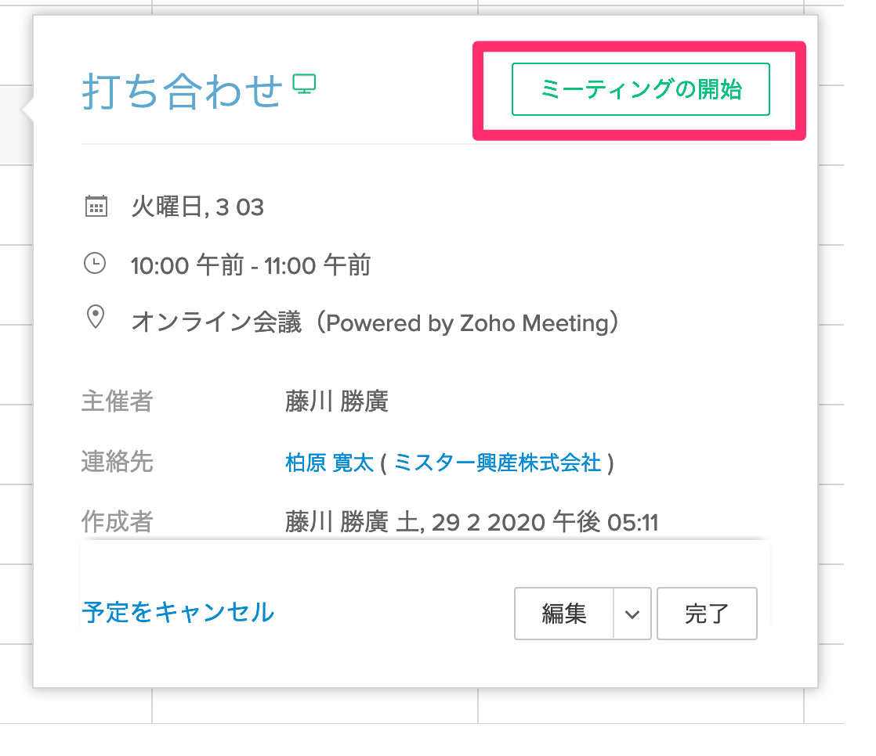Click the 主催者 label

pyautogui.click(x=117, y=401)
